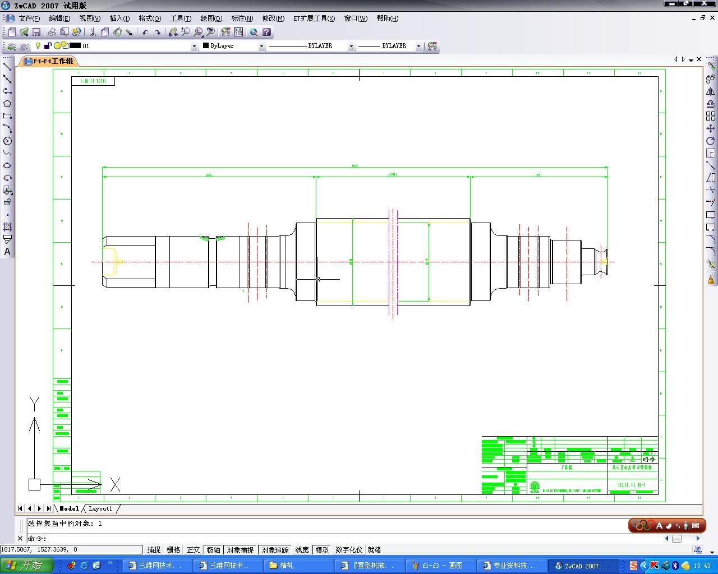The image size is (718, 574).
Task: Select the Rectangle tool
Action: click(x=7, y=116)
